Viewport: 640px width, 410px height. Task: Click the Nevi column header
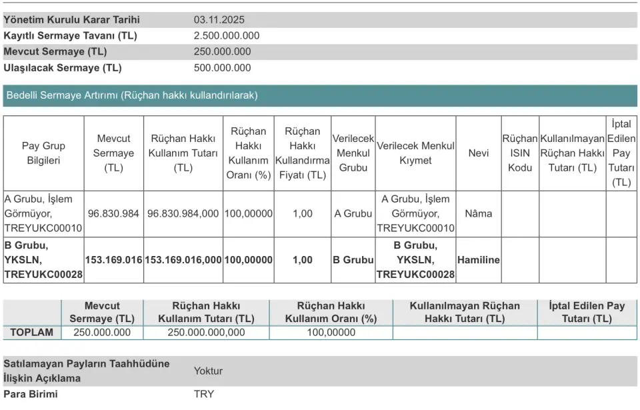478,153
